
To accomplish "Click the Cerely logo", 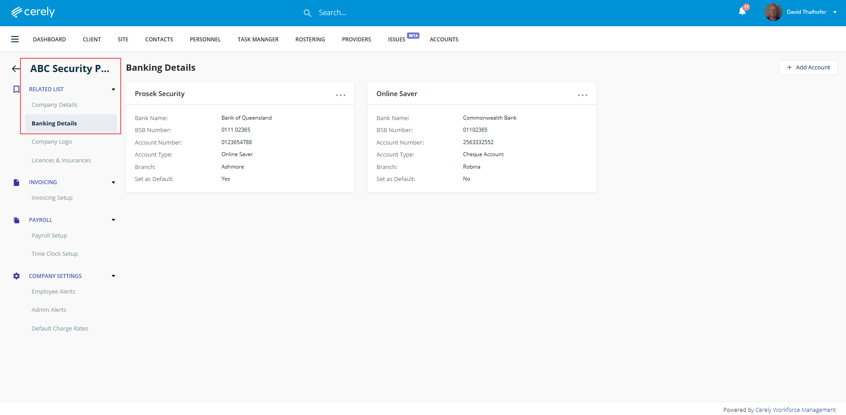I will click(x=33, y=12).
